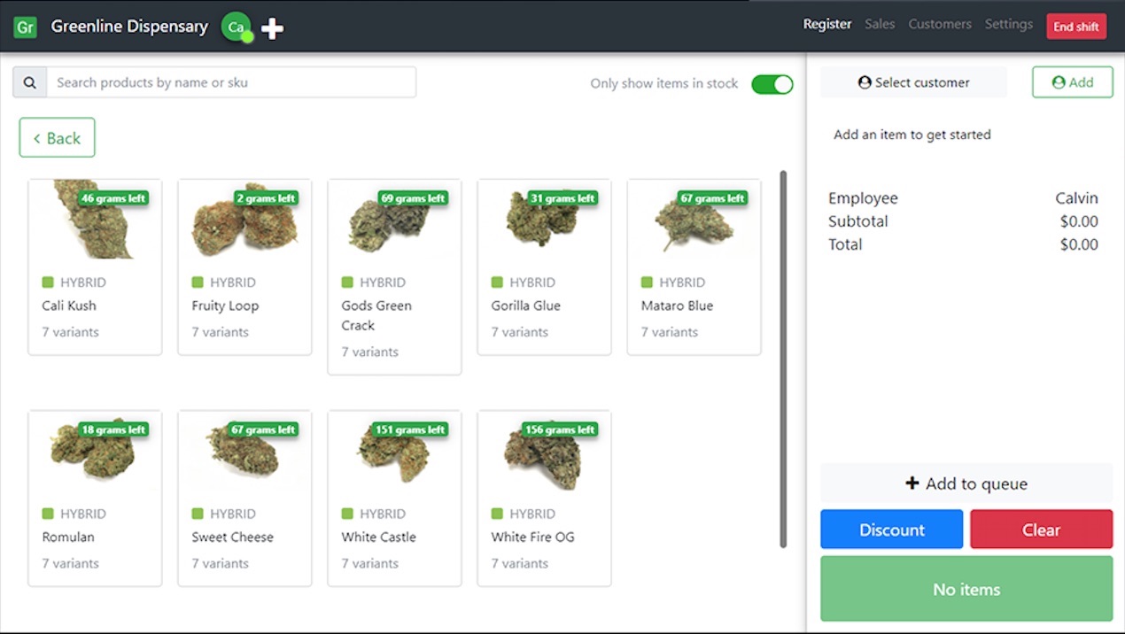Click the green Add customer button
The image size is (1125, 634).
click(1072, 82)
